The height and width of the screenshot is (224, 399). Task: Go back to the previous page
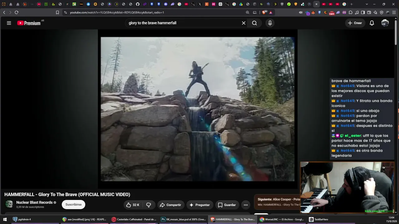coord(4,12)
